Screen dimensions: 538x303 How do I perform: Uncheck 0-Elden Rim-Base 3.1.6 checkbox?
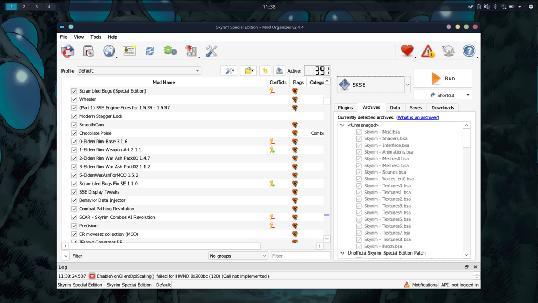[74, 142]
